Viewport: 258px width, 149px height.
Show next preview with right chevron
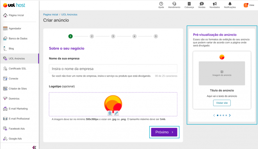pos(230,115)
